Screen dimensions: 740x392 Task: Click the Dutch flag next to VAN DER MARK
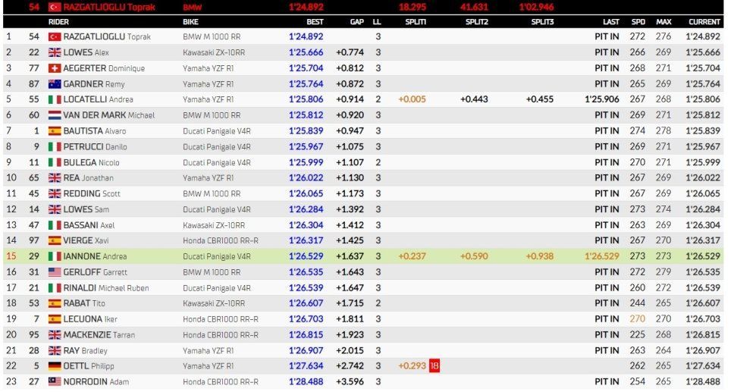tap(55, 115)
